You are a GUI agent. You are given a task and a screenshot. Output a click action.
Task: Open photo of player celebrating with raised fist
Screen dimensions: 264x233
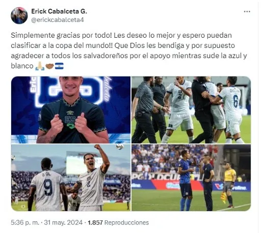click(71, 178)
